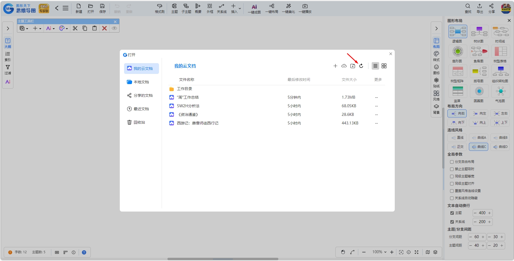The image size is (514, 261).
Task: Switch file dialog to list view
Action: pos(375,66)
